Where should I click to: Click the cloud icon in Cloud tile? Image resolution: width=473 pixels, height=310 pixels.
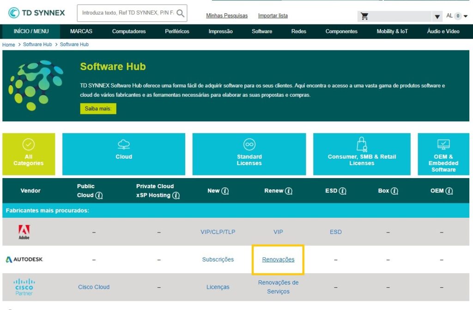click(124, 144)
